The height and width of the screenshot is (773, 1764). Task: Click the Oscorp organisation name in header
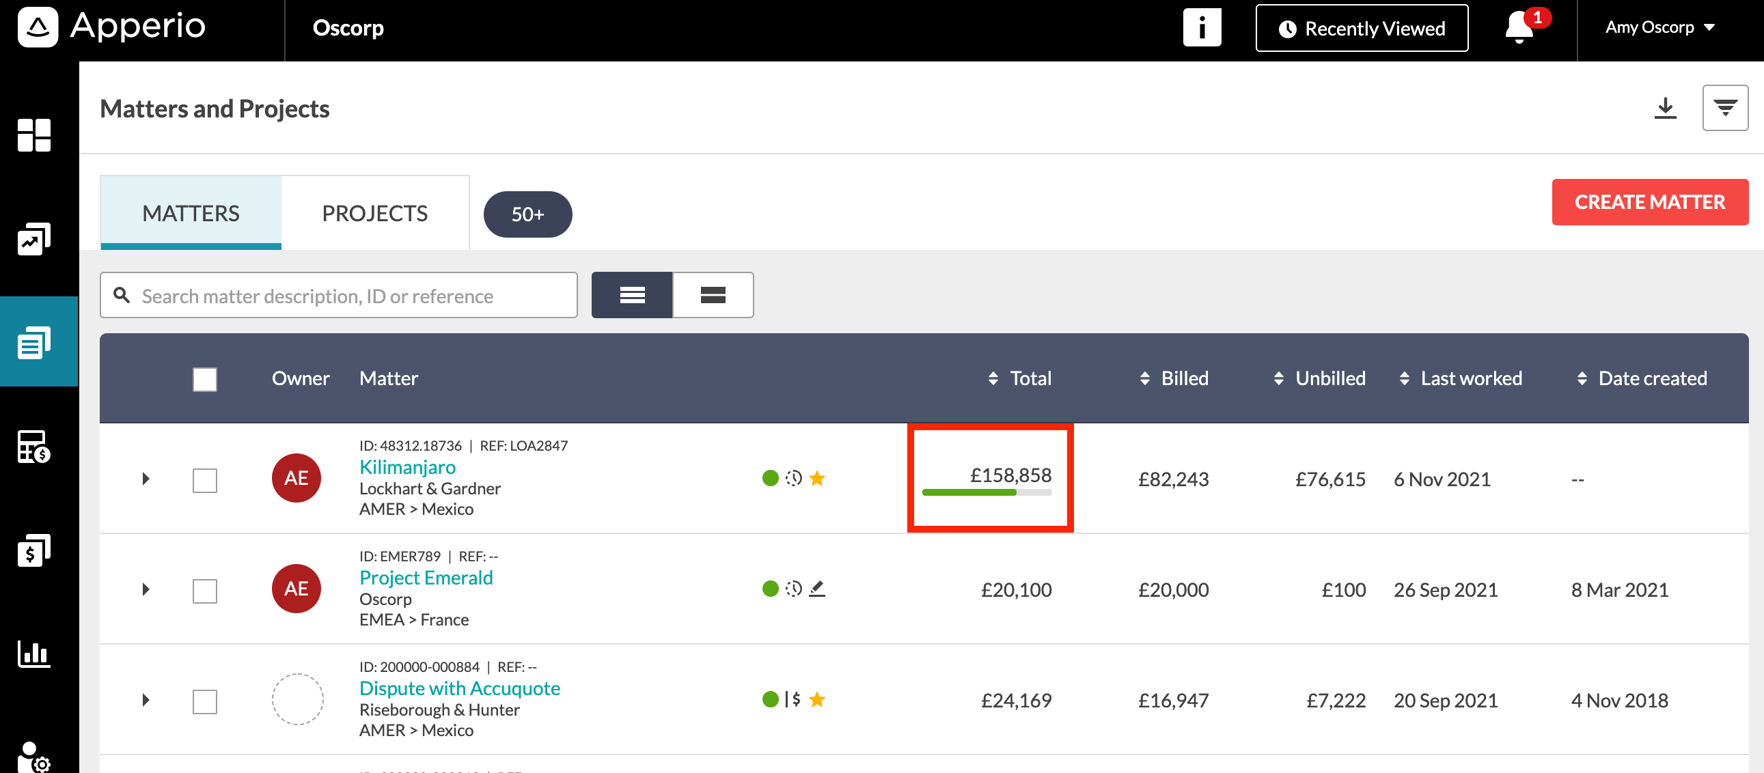348,28
